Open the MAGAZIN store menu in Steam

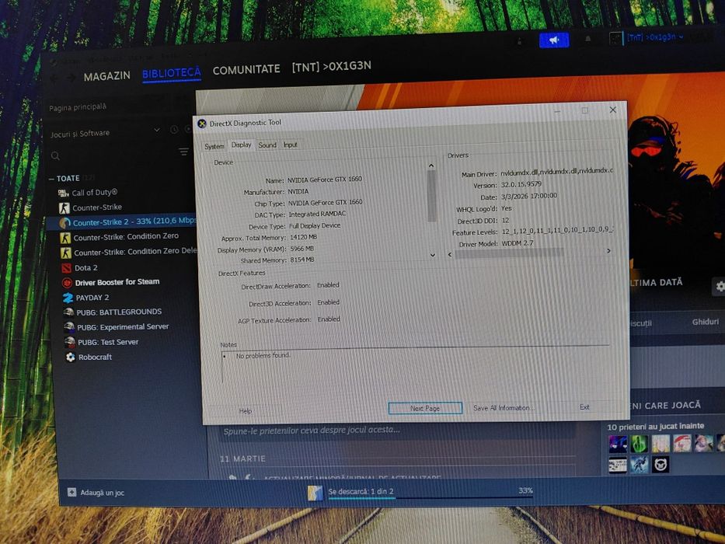pos(106,76)
